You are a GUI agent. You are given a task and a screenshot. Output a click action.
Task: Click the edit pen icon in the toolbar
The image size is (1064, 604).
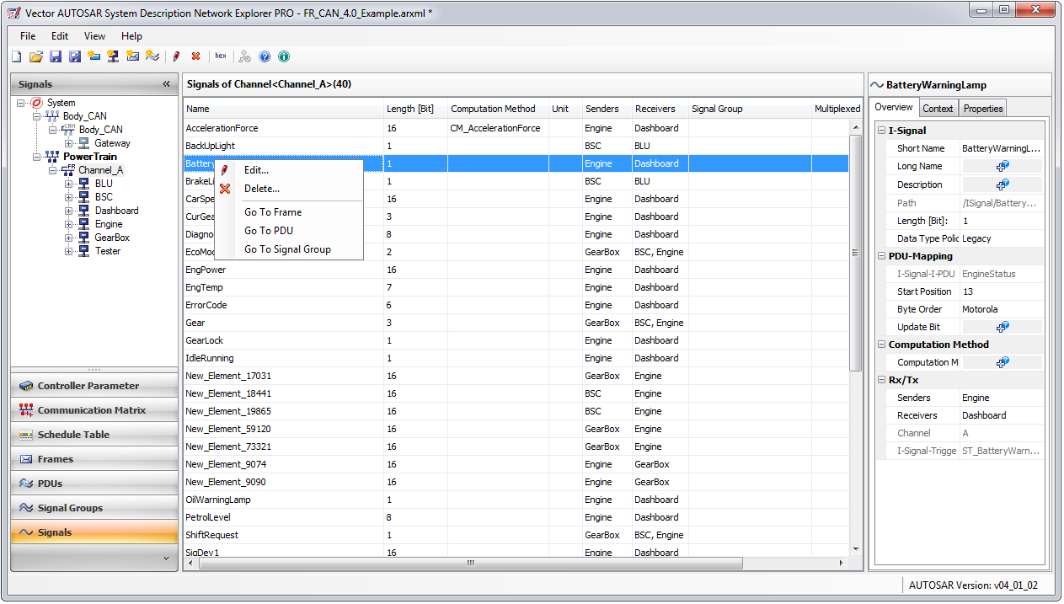coord(177,56)
